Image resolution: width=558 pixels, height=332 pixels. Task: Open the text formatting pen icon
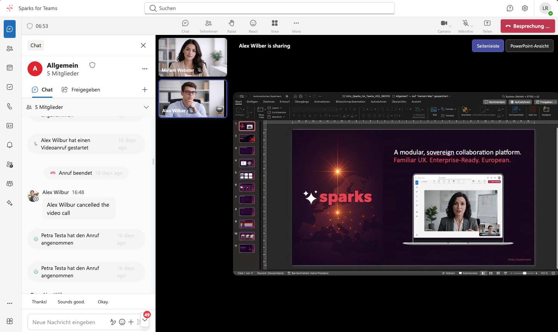[113, 322]
